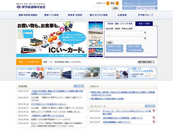Open the いよてつ高速バス banner
The height and width of the screenshot is (130, 173).
[30, 73]
